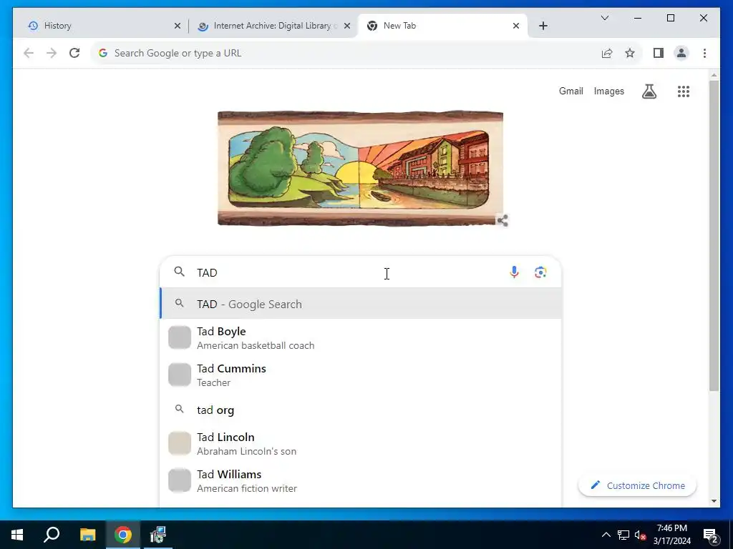The height and width of the screenshot is (549, 733).
Task: Share this page using the share icon
Action: click(607, 53)
